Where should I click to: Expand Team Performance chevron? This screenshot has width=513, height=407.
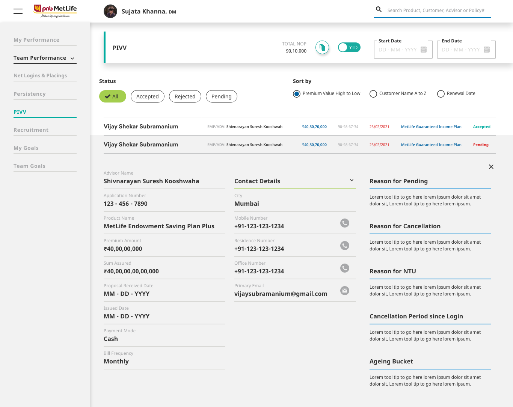coord(72,58)
